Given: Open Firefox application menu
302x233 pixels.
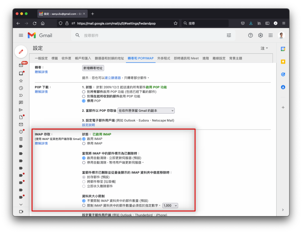Looking at the screenshot, I should [x=284, y=23].
